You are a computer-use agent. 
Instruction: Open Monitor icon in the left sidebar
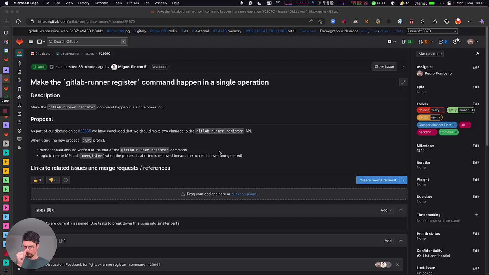click(19, 139)
